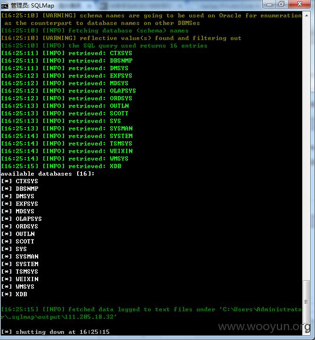315x340 pixels.
Task: Click the scrollbar up arrow
Action: click(307, 16)
